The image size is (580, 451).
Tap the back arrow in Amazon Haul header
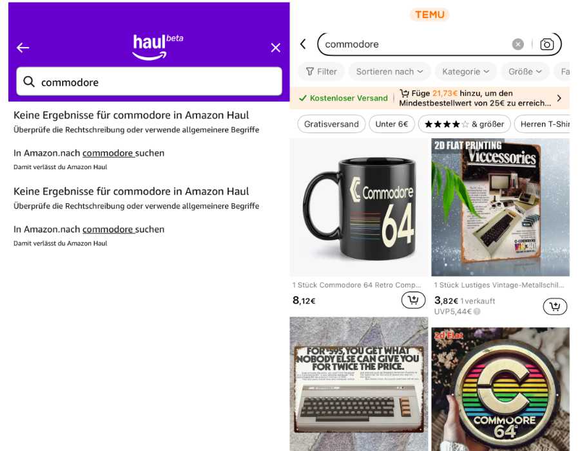coord(23,47)
